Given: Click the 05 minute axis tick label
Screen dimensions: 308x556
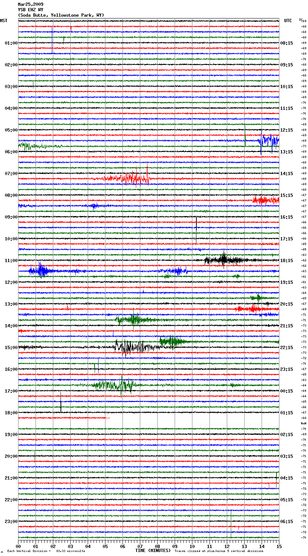Looking at the screenshot, I should click(x=105, y=546).
